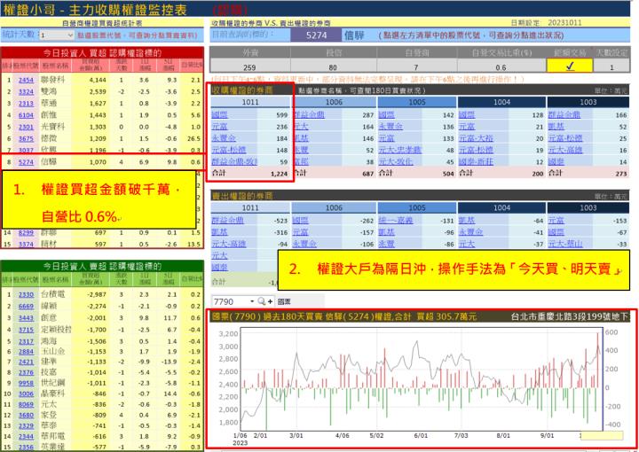Screen dimensions: 639x452
Task: Open stock code 3675 link
Action: pos(26,139)
